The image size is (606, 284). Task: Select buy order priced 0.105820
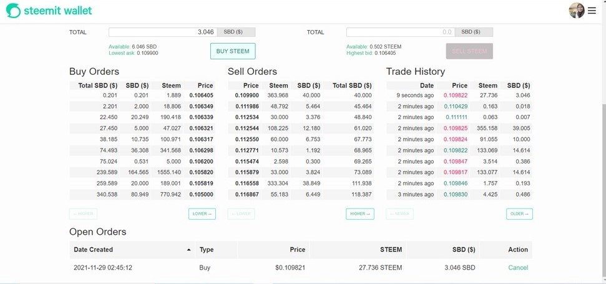142,172
